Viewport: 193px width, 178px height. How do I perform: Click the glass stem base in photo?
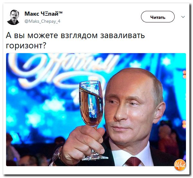coord(95,158)
